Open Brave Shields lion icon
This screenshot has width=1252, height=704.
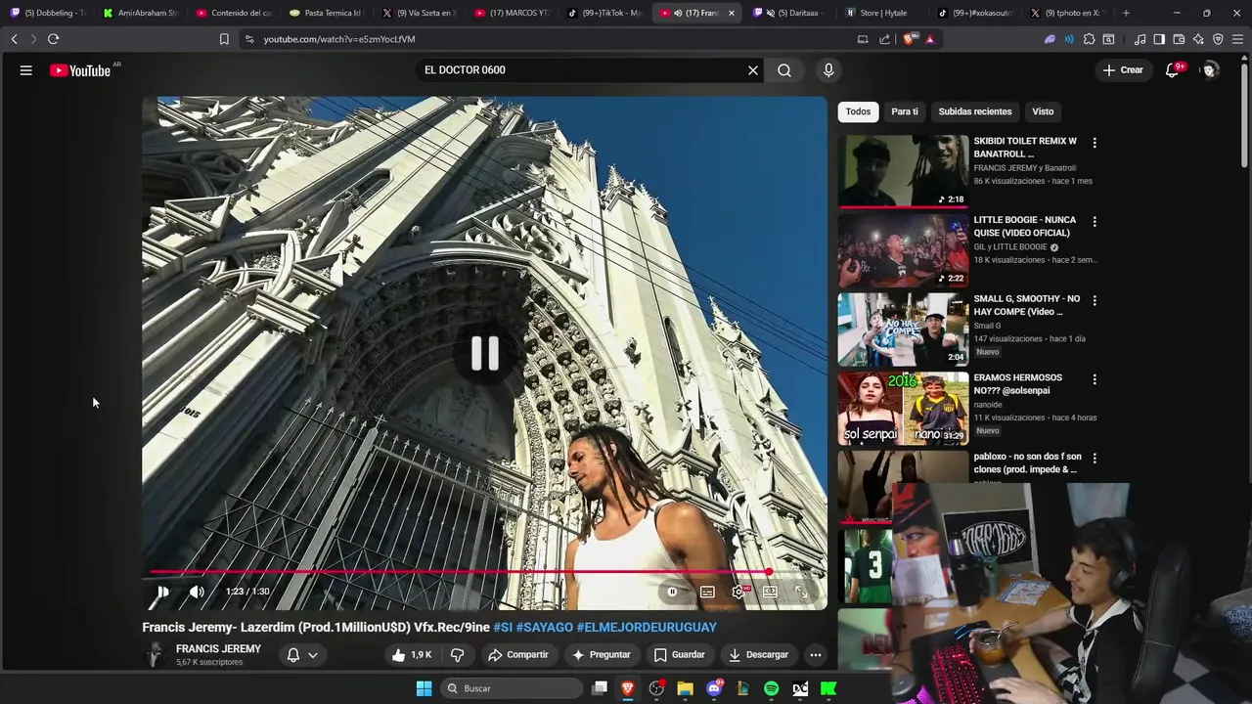pos(910,39)
